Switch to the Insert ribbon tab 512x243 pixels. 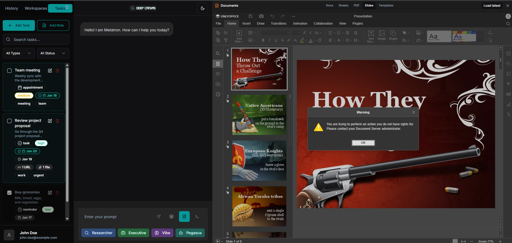246,24
